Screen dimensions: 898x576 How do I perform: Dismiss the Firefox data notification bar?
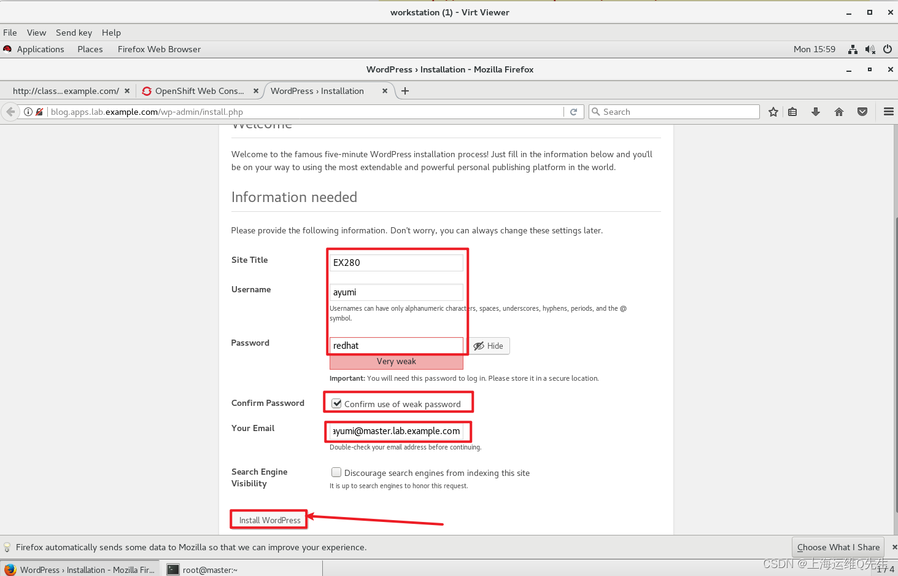[x=894, y=547]
